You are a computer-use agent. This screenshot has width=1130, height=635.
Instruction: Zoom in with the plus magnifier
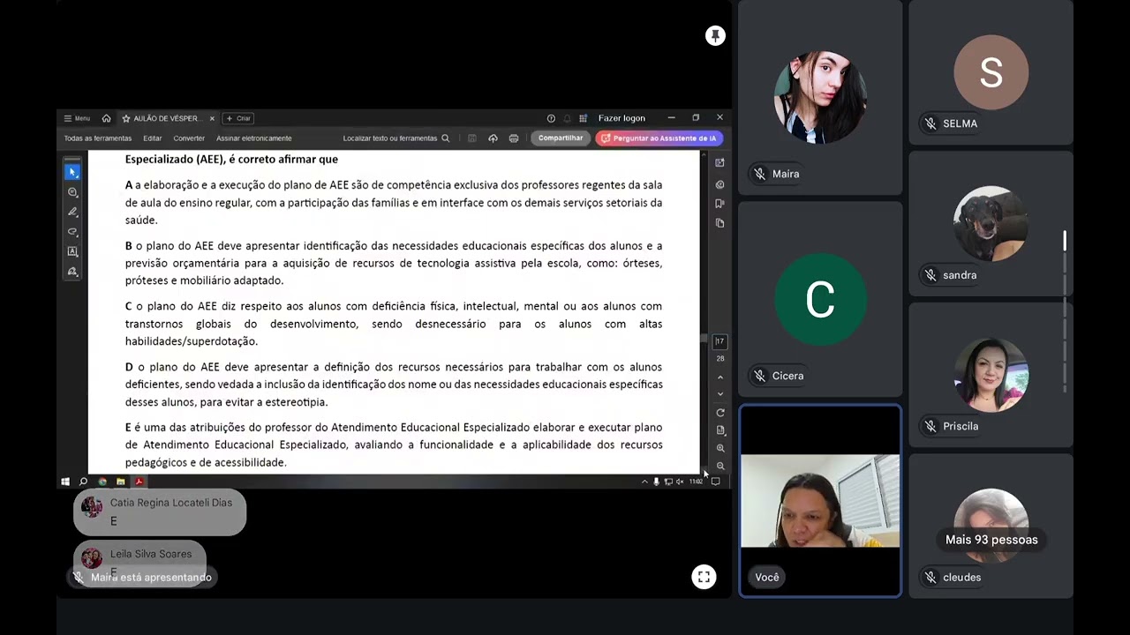(720, 448)
